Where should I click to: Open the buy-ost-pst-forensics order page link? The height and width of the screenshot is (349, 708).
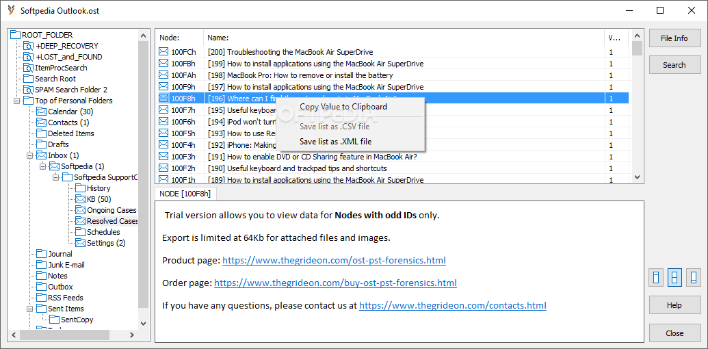point(335,283)
